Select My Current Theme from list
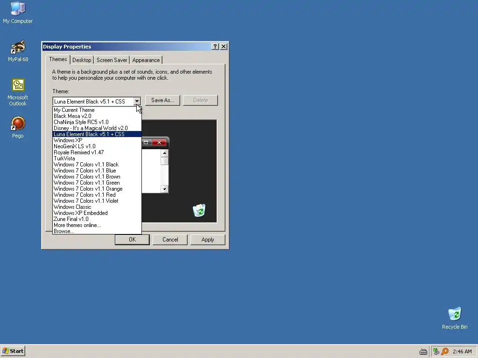 [97, 110]
